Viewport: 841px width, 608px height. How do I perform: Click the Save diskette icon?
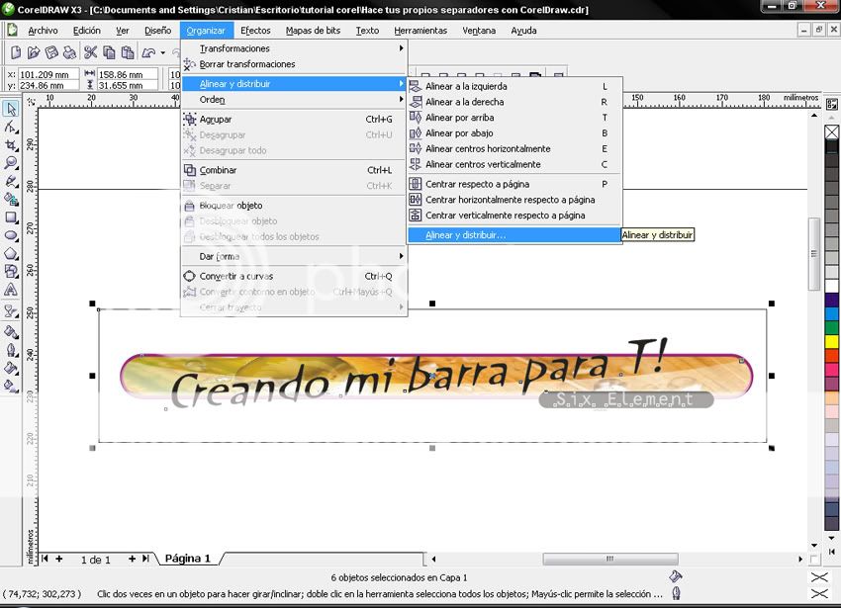click(51, 52)
